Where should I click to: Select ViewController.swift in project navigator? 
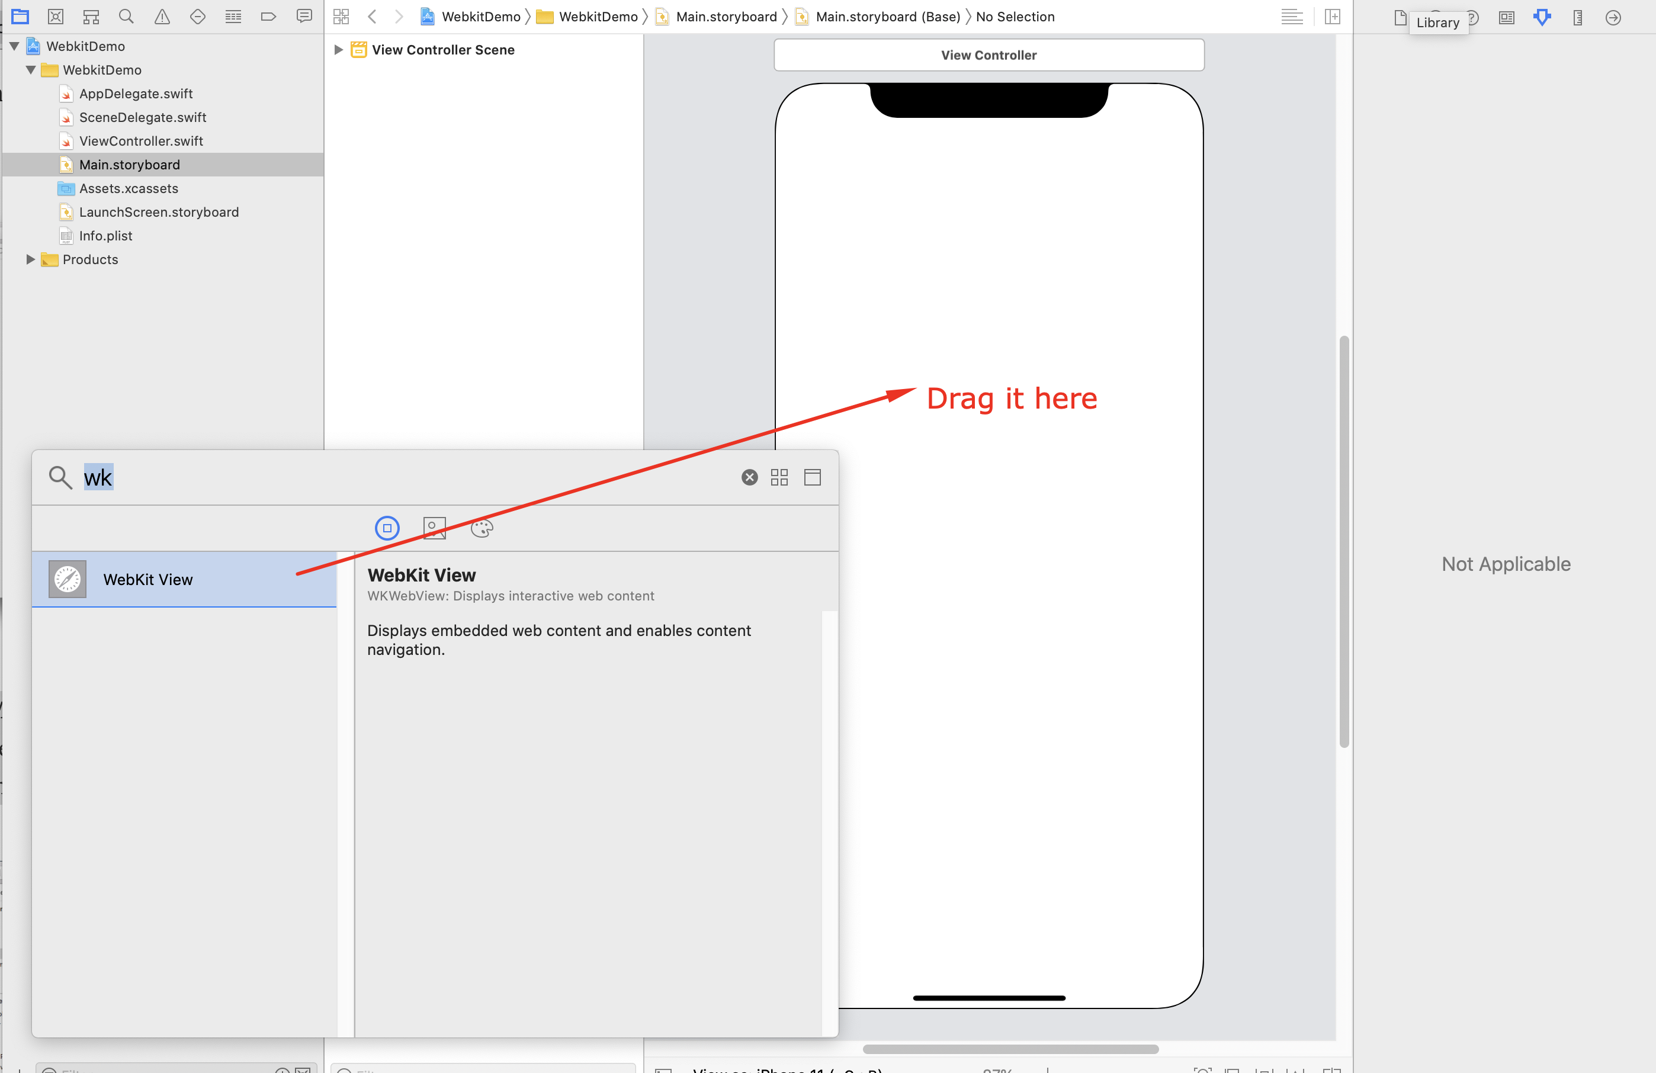click(141, 141)
